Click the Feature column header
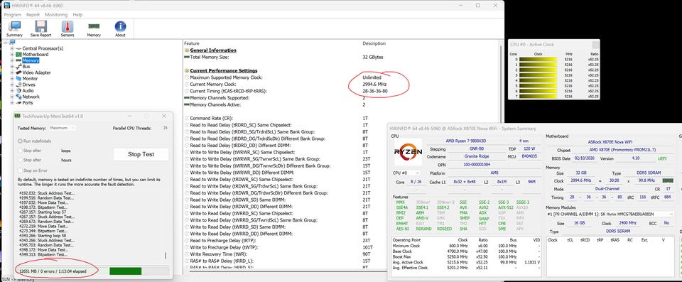682x282 pixels. coord(191,43)
